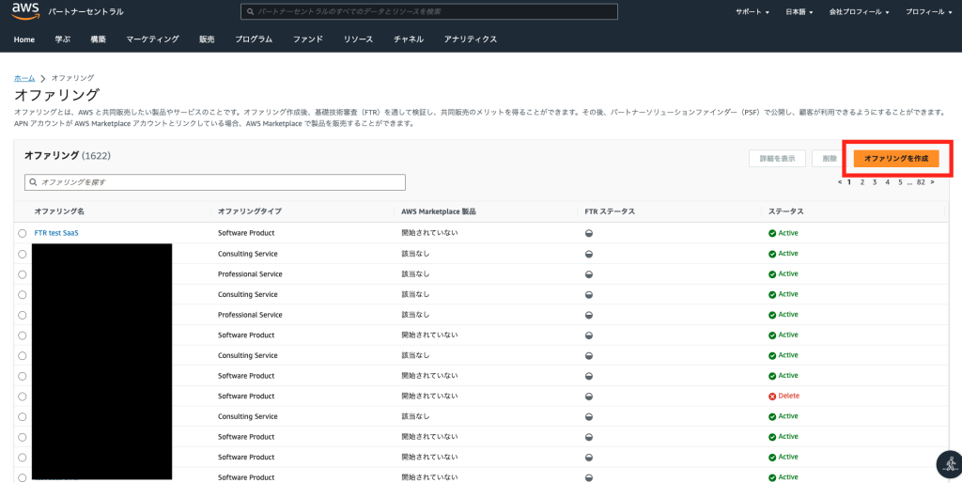Open the FTR test SaaS offering link
The image size is (962, 483).
tap(56, 233)
